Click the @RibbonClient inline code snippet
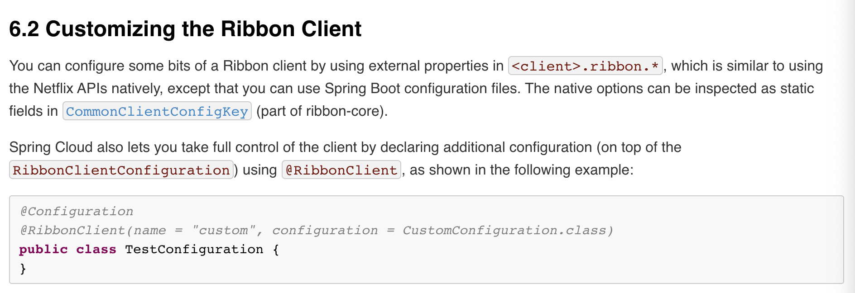The image size is (855, 293). 341,170
